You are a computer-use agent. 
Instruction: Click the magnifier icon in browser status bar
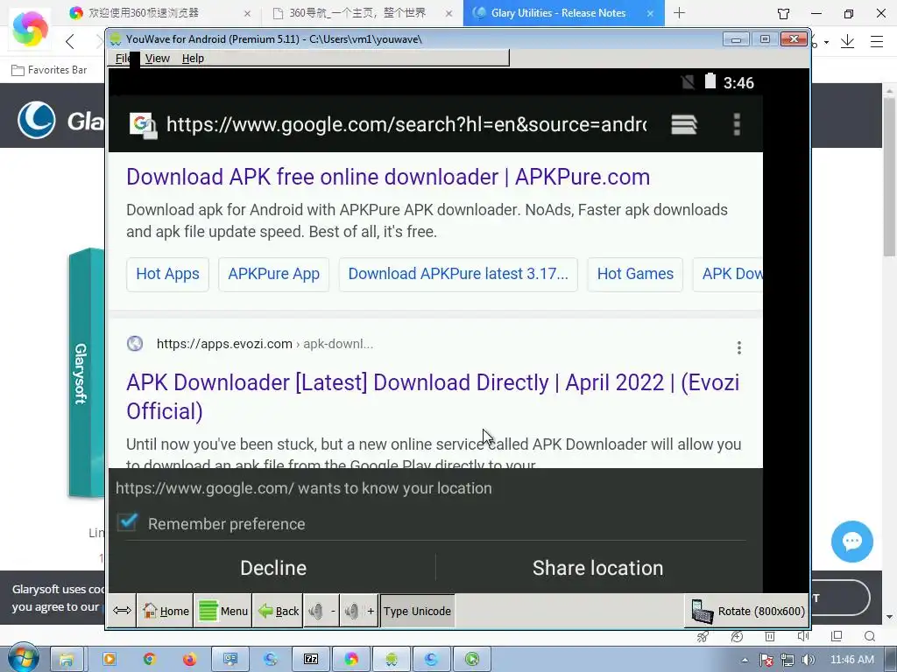pyautogui.click(x=870, y=636)
